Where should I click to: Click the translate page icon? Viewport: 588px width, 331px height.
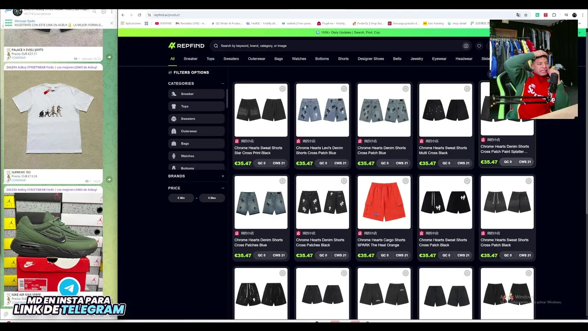tap(518, 15)
